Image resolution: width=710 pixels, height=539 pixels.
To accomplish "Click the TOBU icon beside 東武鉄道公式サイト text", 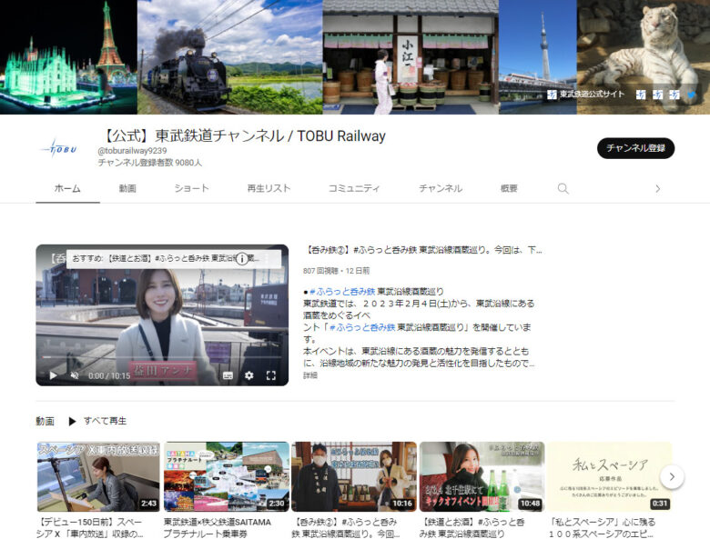I will point(552,94).
